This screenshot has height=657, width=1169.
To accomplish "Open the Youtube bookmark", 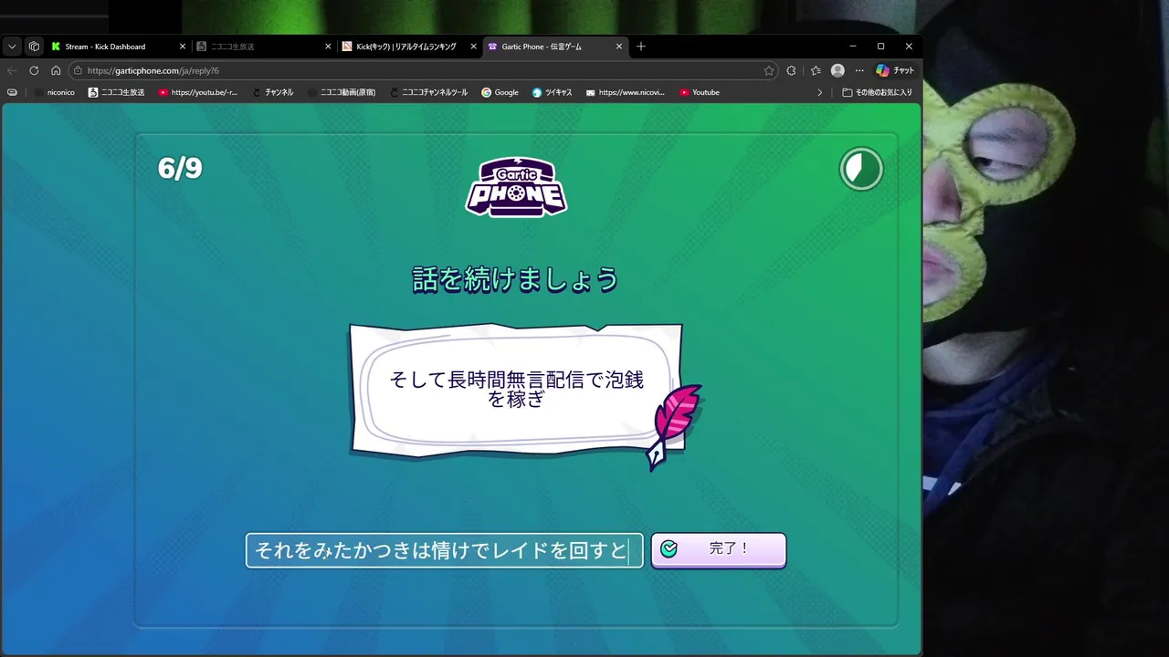I will pyautogui.click(x=700, y=92).
